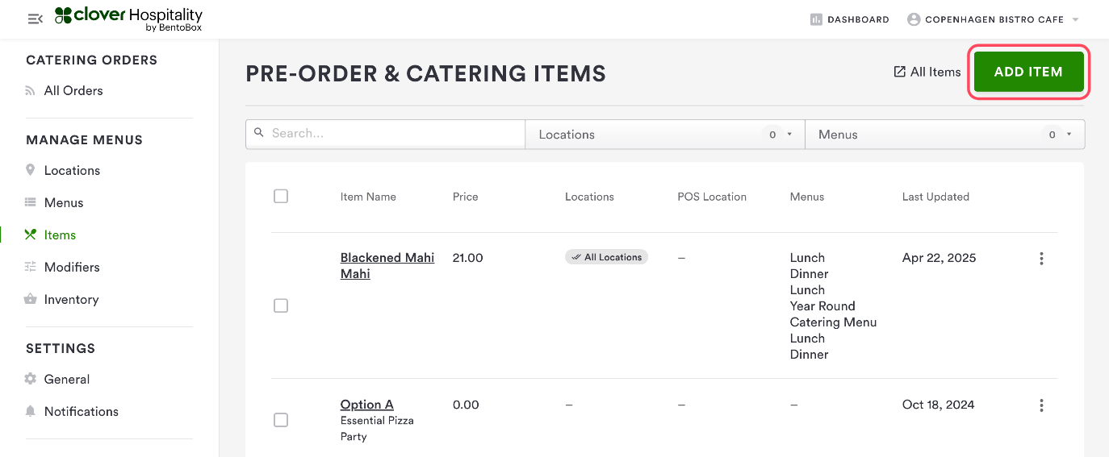Click the Inventory basket icon

(31, 299)
